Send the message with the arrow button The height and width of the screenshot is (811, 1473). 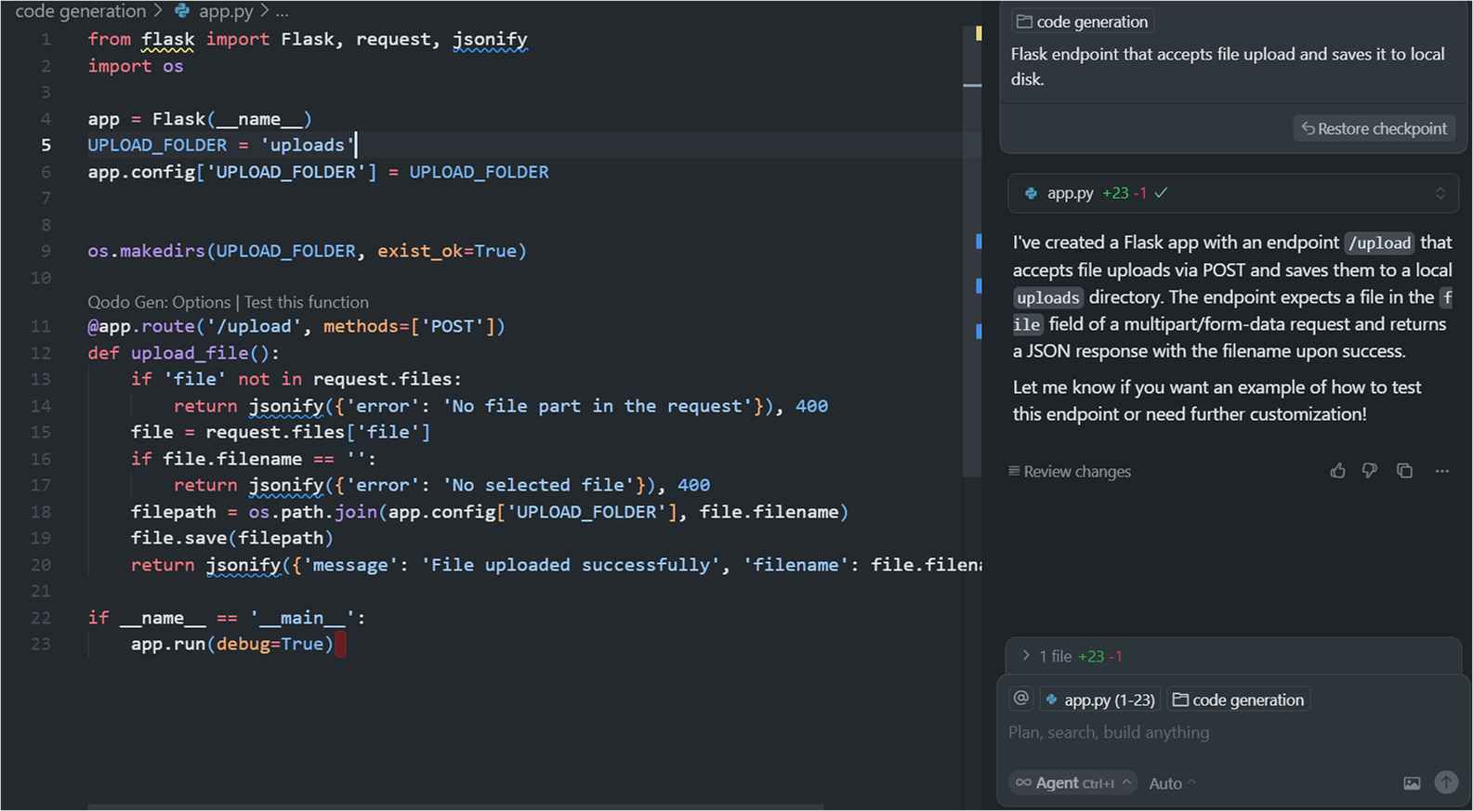pyautogui.click(x=1446, y=782)
